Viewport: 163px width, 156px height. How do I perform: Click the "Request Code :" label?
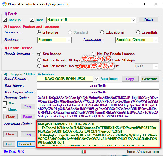[17, 98]
